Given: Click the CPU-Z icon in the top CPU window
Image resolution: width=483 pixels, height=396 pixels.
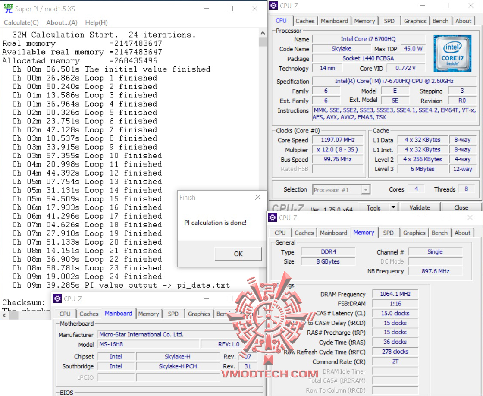Looking at the screenshot, I should pos(273,6).
